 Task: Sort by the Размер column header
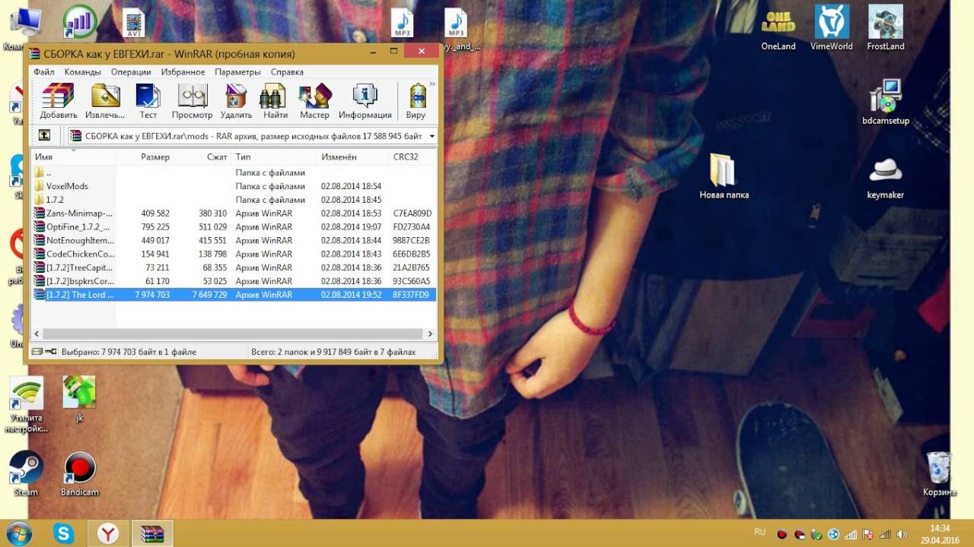click(145, 157)
